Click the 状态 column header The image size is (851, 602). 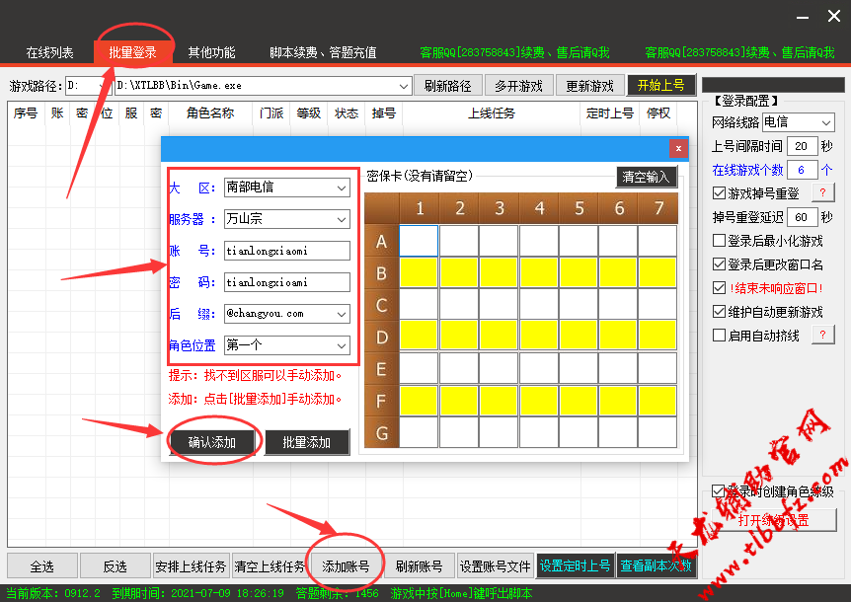click(x=347, y=113)
